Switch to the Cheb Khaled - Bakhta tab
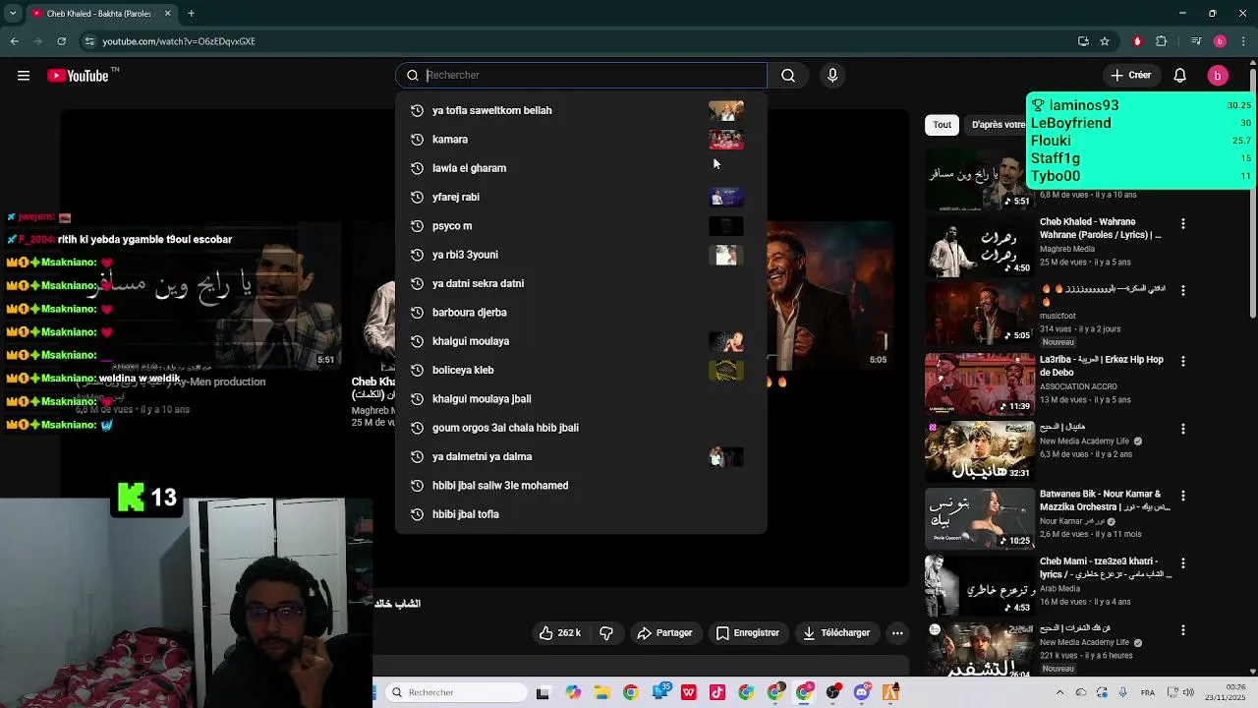 tap(100, 14)
